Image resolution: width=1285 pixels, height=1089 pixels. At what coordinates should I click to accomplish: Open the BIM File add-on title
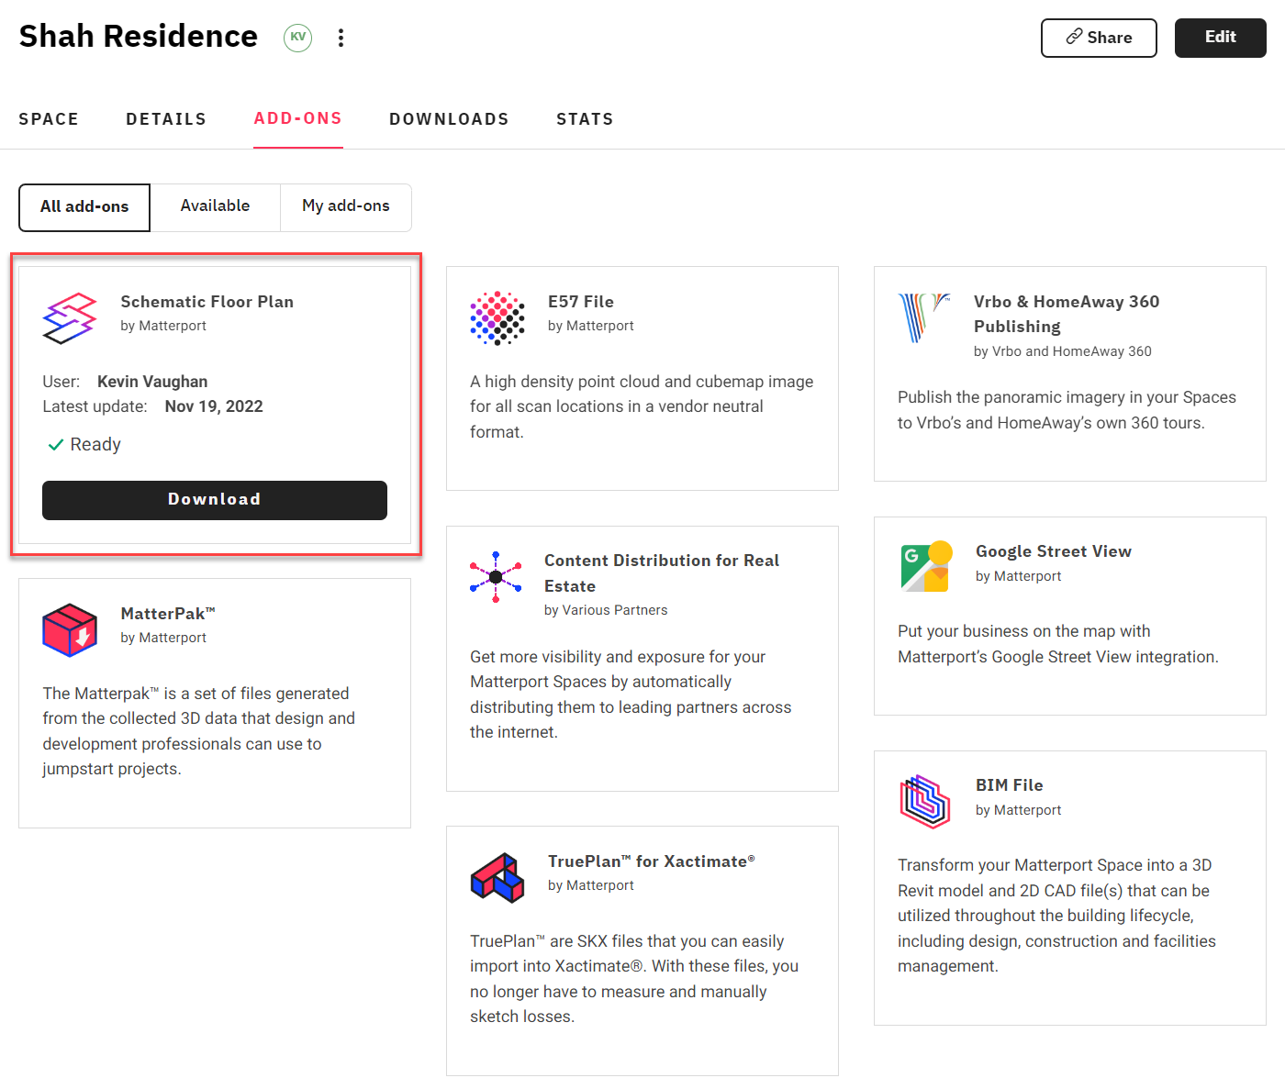tap(1010, 785)
